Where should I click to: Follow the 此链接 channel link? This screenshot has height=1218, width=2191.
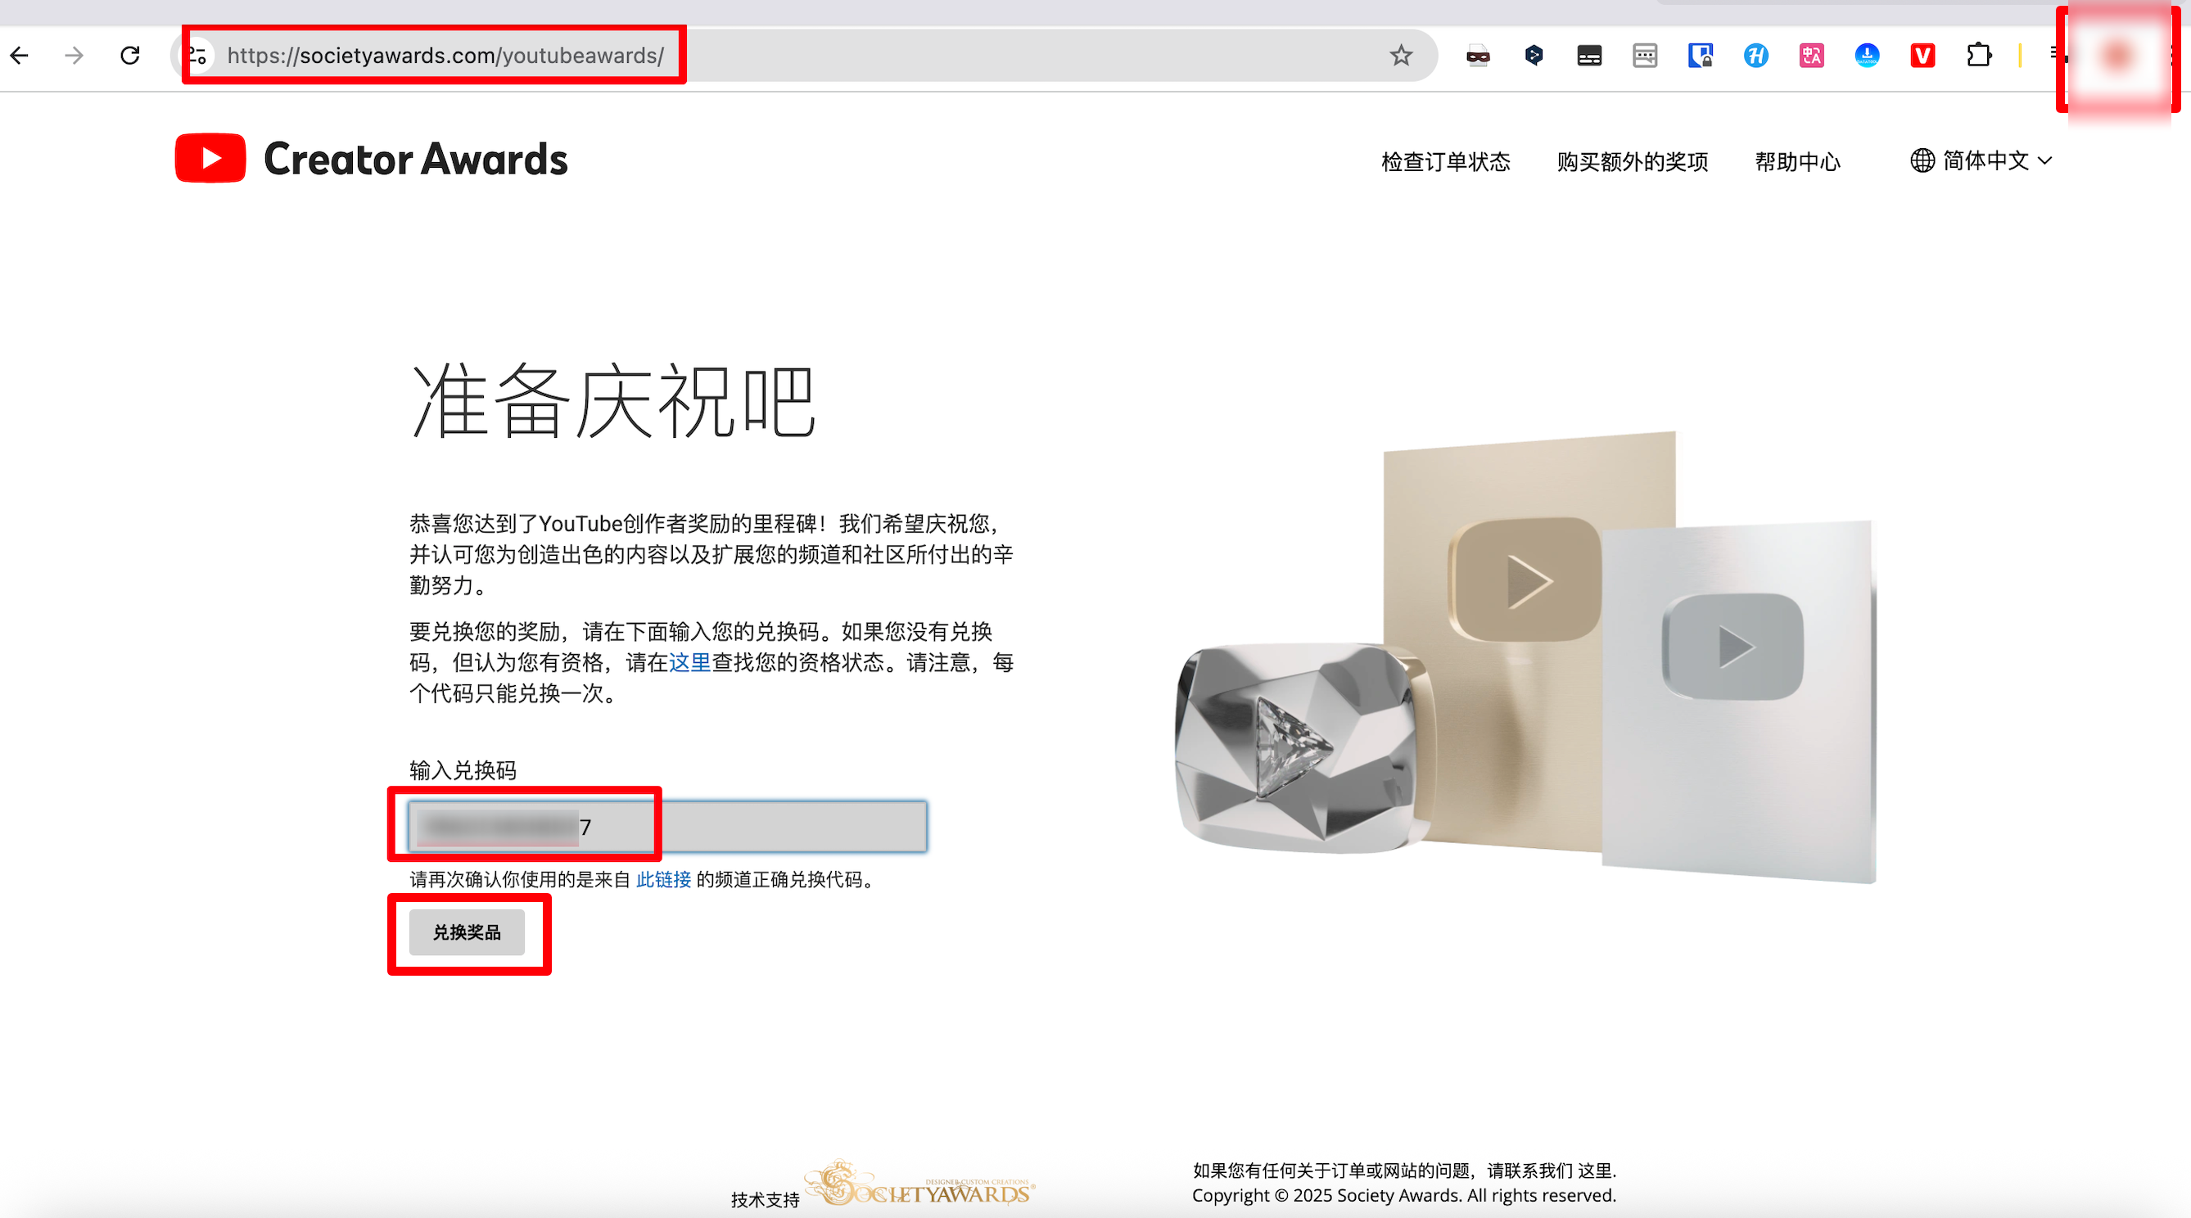(663, 878)
